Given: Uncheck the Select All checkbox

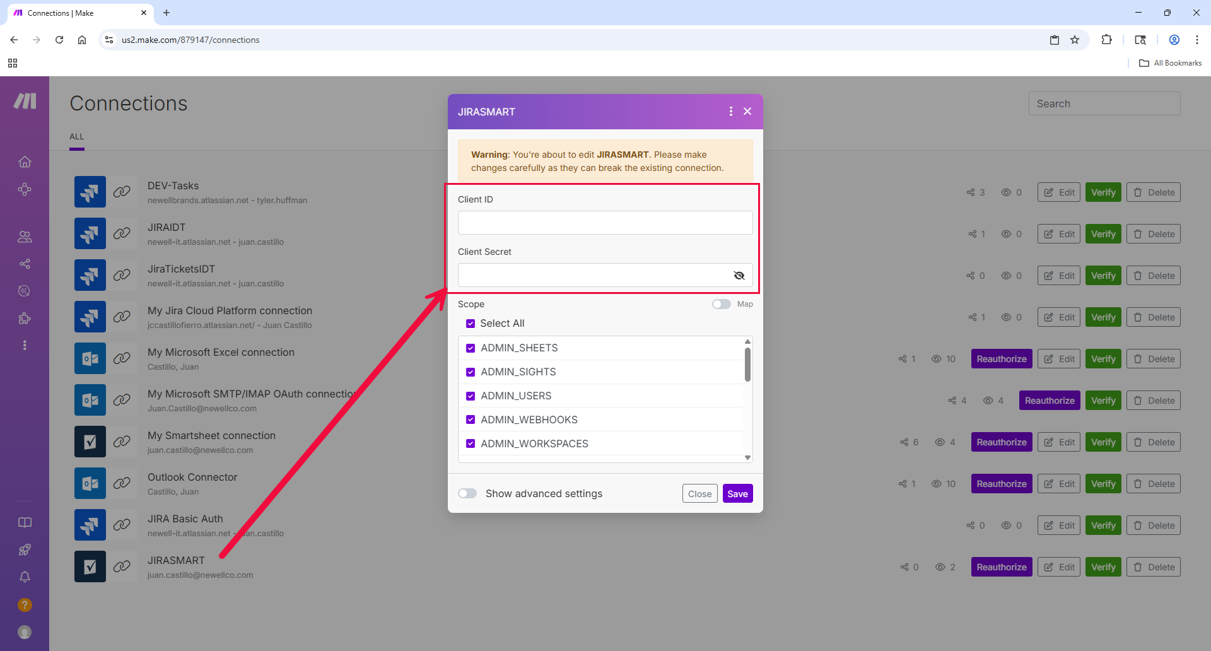Looking at the screenshot, I should point(471,324).
